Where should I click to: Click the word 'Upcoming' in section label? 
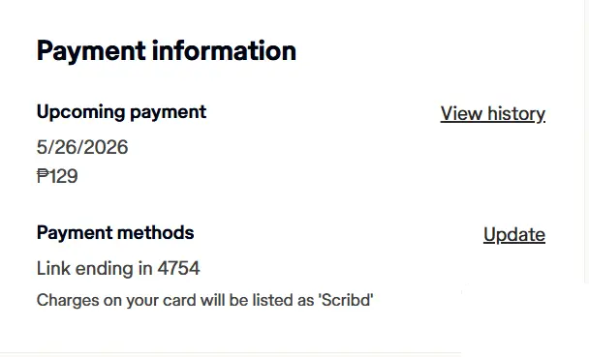tap(80, 112)
